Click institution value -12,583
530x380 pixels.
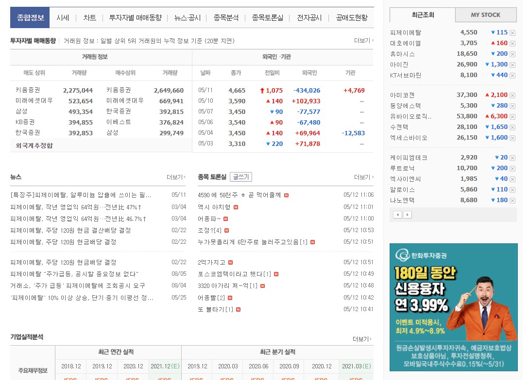(353, 133)
